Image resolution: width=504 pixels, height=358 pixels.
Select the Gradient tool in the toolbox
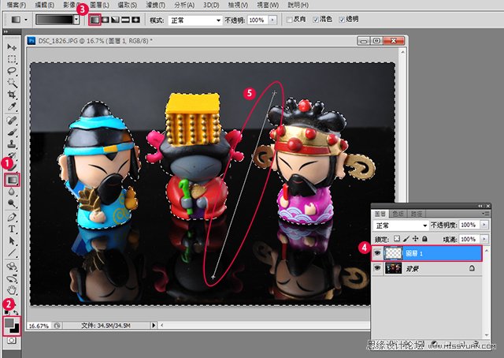pos(12,180)
